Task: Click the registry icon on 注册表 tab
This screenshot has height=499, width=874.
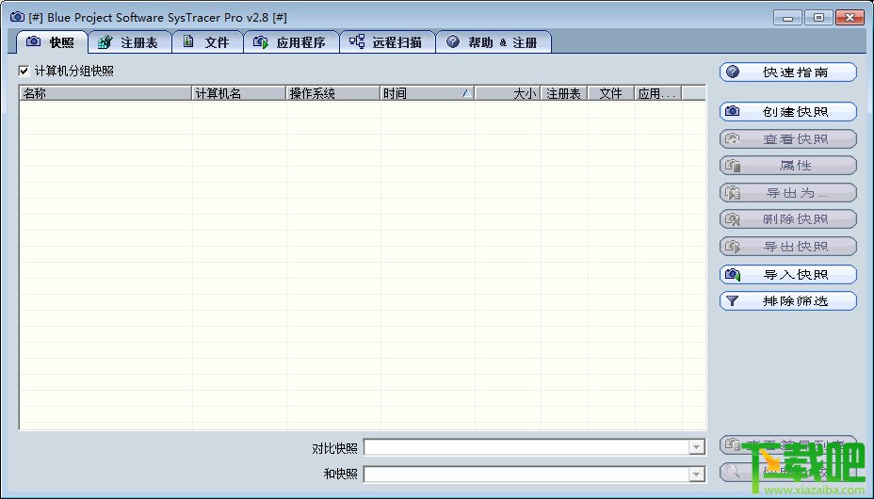Action: coord(105,41)
